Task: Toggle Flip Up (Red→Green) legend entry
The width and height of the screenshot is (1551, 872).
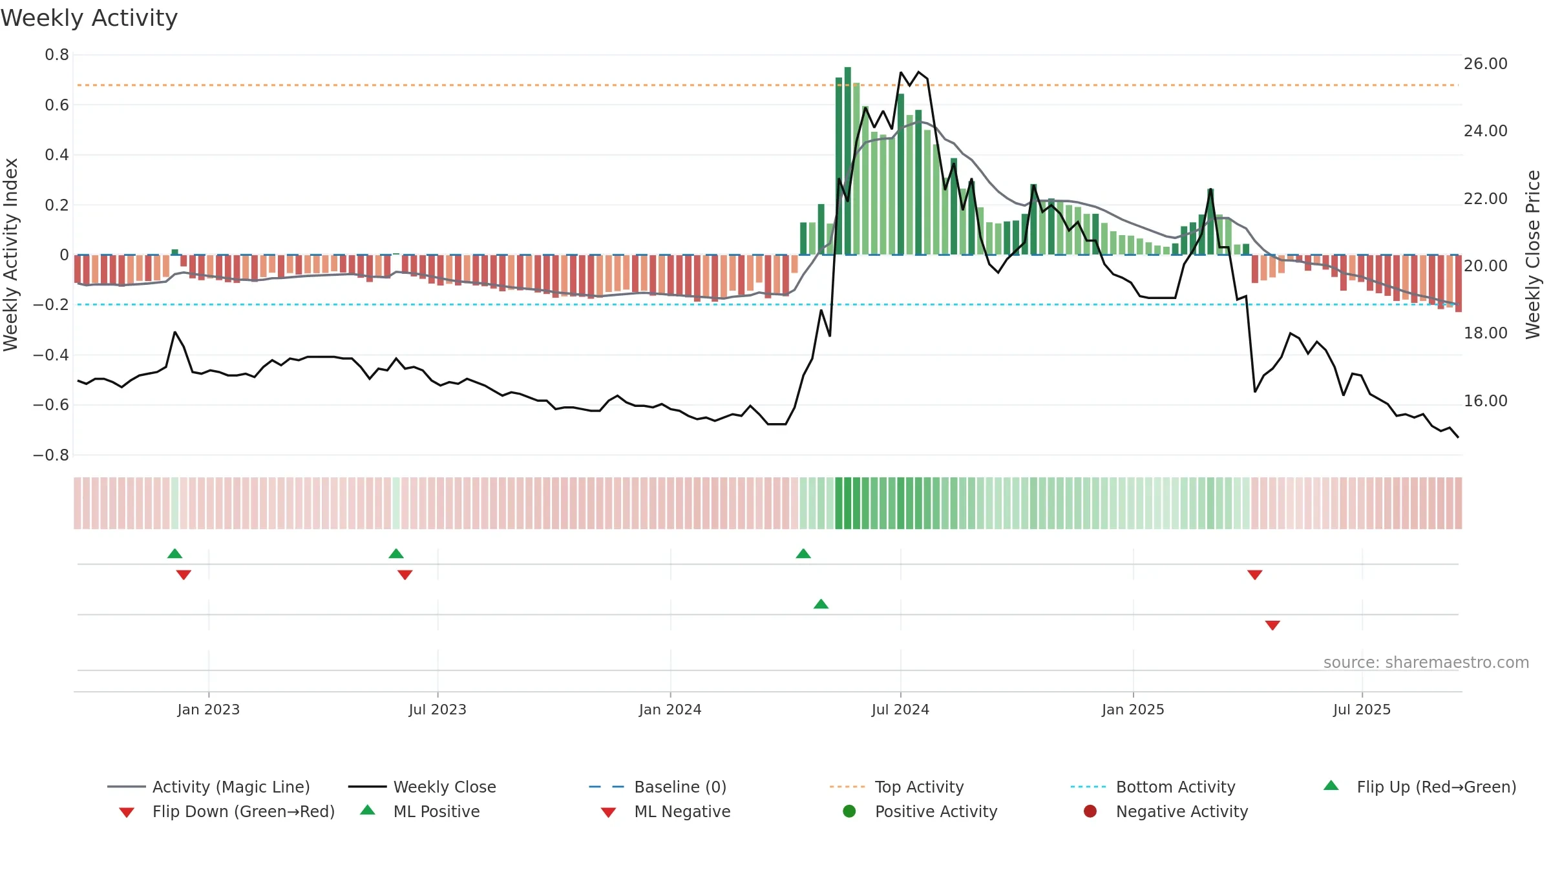Action: pos(1419,787)
